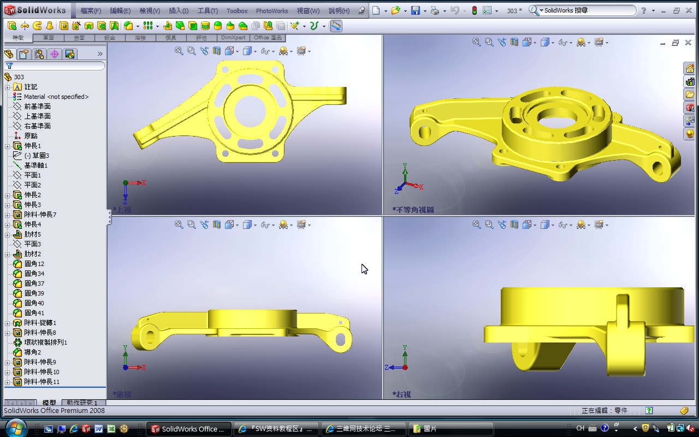699x437 pixels.
Task: Toggle the menu bar pin icon
Action: click(x=361, y=10)
